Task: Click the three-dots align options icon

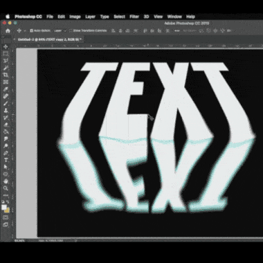Action: click(177, 30)
